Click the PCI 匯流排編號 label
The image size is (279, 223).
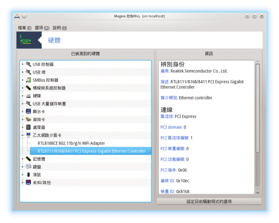pos(175,138)
